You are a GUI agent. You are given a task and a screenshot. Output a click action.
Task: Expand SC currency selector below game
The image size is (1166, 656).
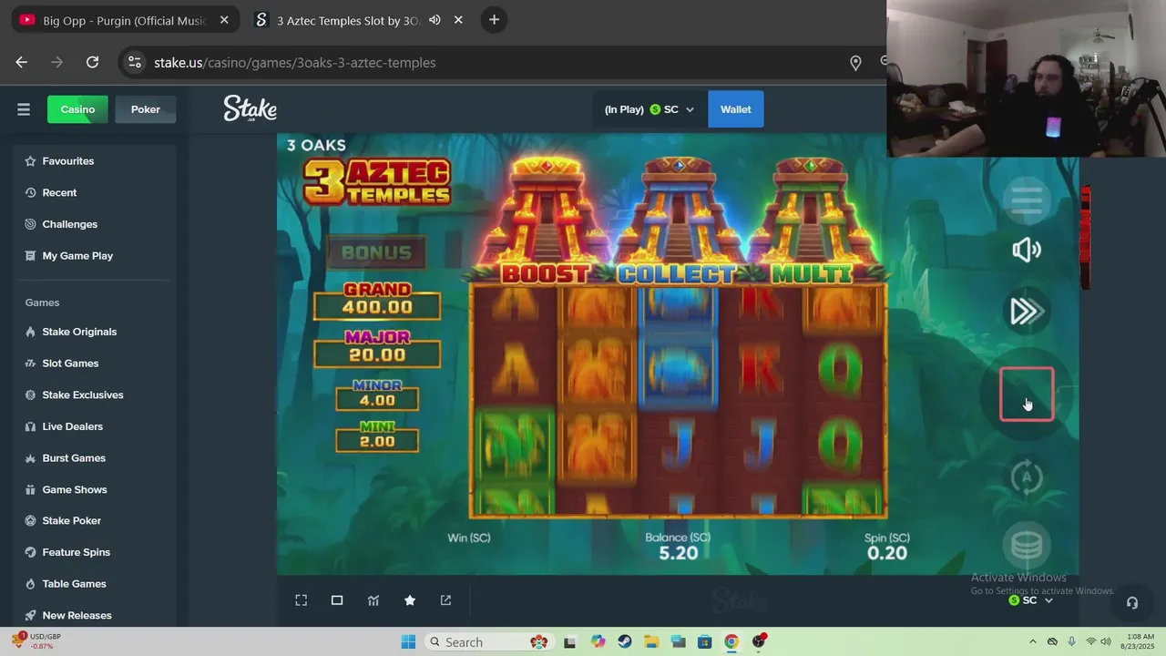(1030, 600)
